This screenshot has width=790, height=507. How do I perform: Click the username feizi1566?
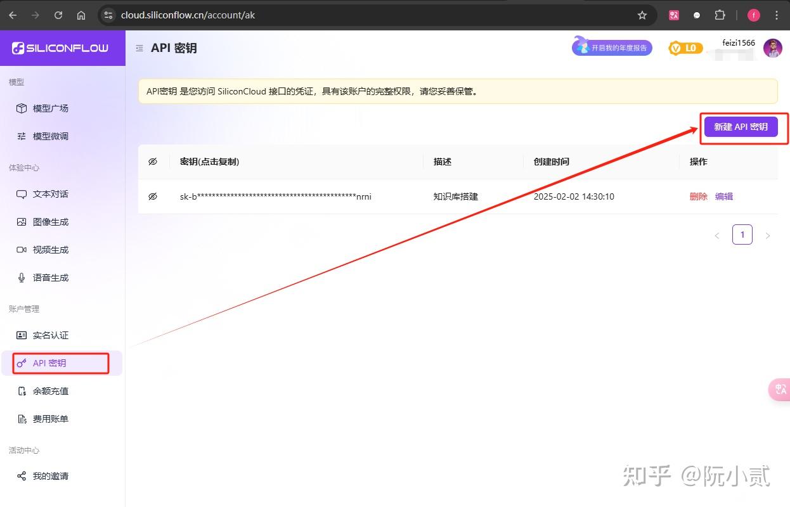click(739, 43)
